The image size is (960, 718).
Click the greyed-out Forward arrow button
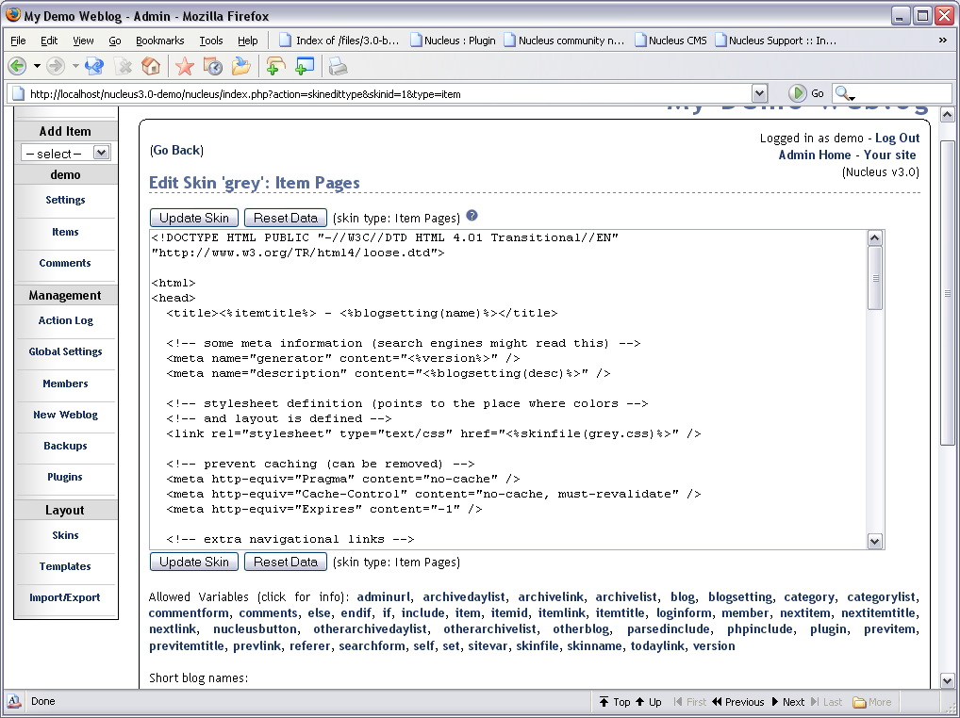56,66
